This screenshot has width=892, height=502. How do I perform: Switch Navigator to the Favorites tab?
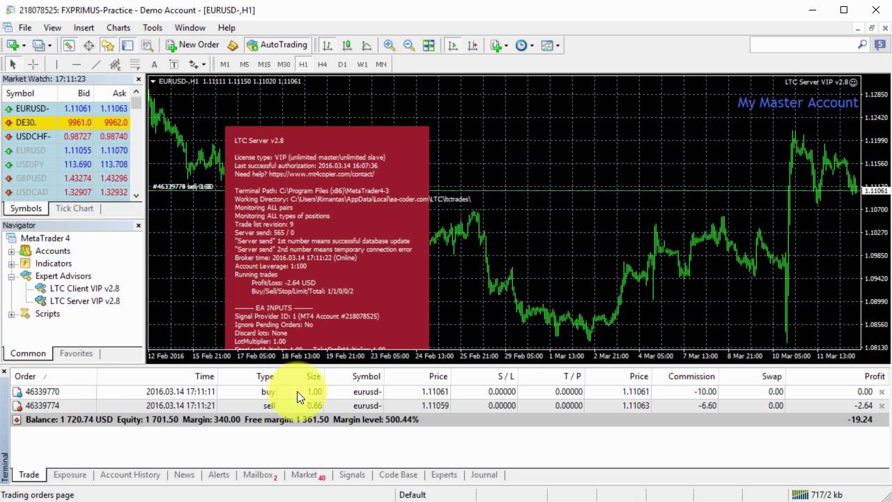pos(76,353)
